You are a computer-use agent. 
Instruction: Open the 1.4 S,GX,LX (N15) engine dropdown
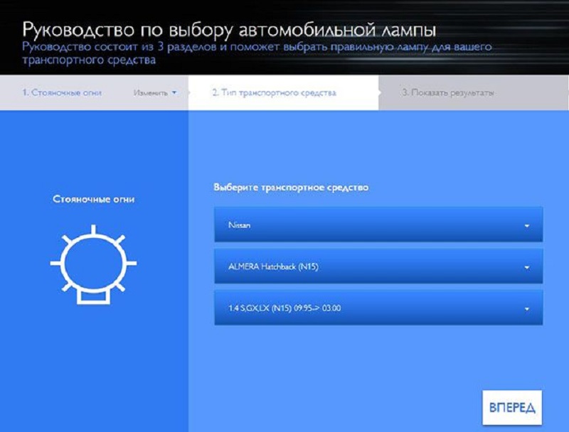coord(378,308)
